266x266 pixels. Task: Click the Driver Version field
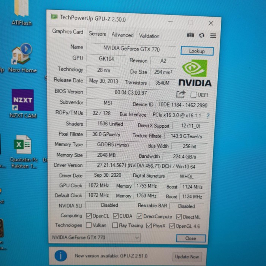coord(146,166)
